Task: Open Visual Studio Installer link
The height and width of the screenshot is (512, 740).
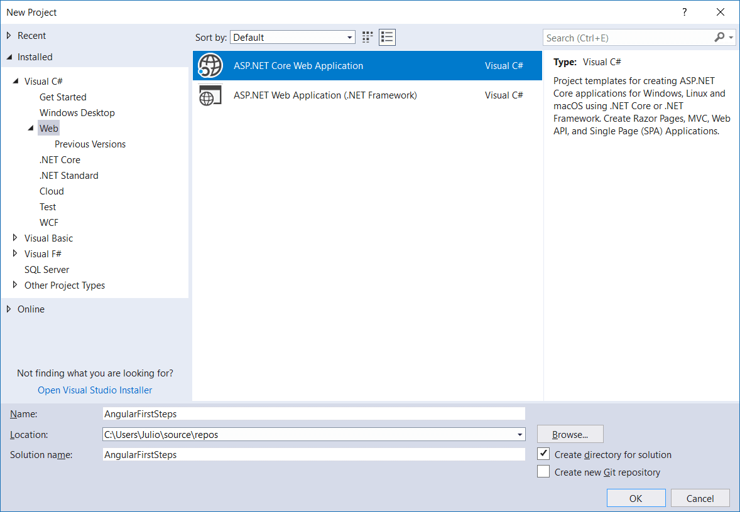Action: 94,390
